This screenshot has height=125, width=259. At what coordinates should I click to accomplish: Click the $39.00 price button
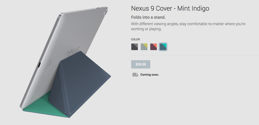pyautogui.click(x=141, y=64)
